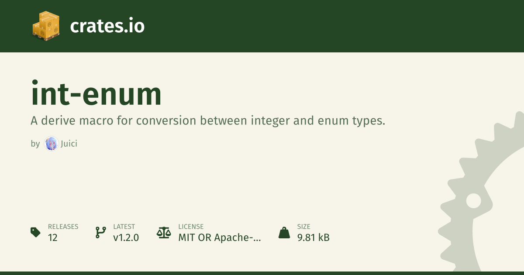Click the balance scale license icon
The image size is (524, 275).
164,232
